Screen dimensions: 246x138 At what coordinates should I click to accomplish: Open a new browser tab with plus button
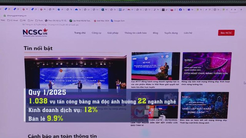click(x=241, y=10)
